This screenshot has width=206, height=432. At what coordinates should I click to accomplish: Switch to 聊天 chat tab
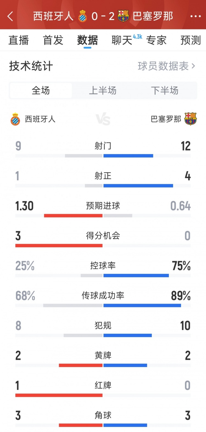(x=122, y=40)
